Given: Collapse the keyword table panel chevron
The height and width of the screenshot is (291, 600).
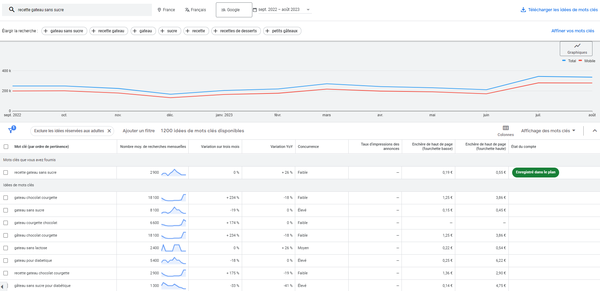Looking at the screenshot, I should click(x=595, y=131).
